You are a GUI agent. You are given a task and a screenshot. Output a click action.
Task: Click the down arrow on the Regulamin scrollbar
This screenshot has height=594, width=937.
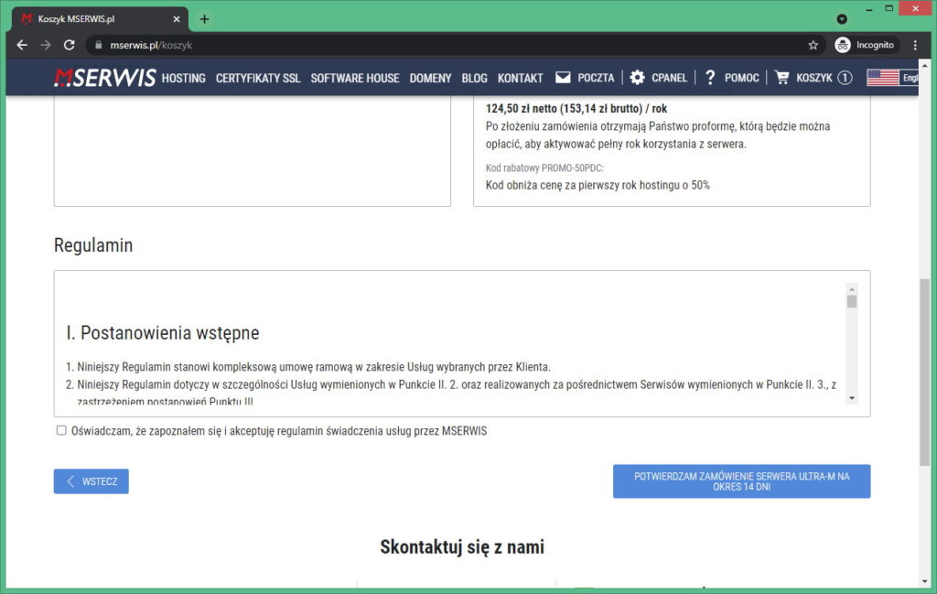click(852, 397)
